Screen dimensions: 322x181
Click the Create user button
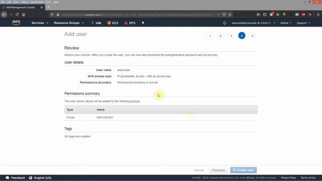244,170
